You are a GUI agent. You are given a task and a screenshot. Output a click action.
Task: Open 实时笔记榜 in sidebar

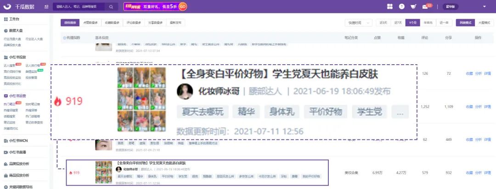[33, 104]
